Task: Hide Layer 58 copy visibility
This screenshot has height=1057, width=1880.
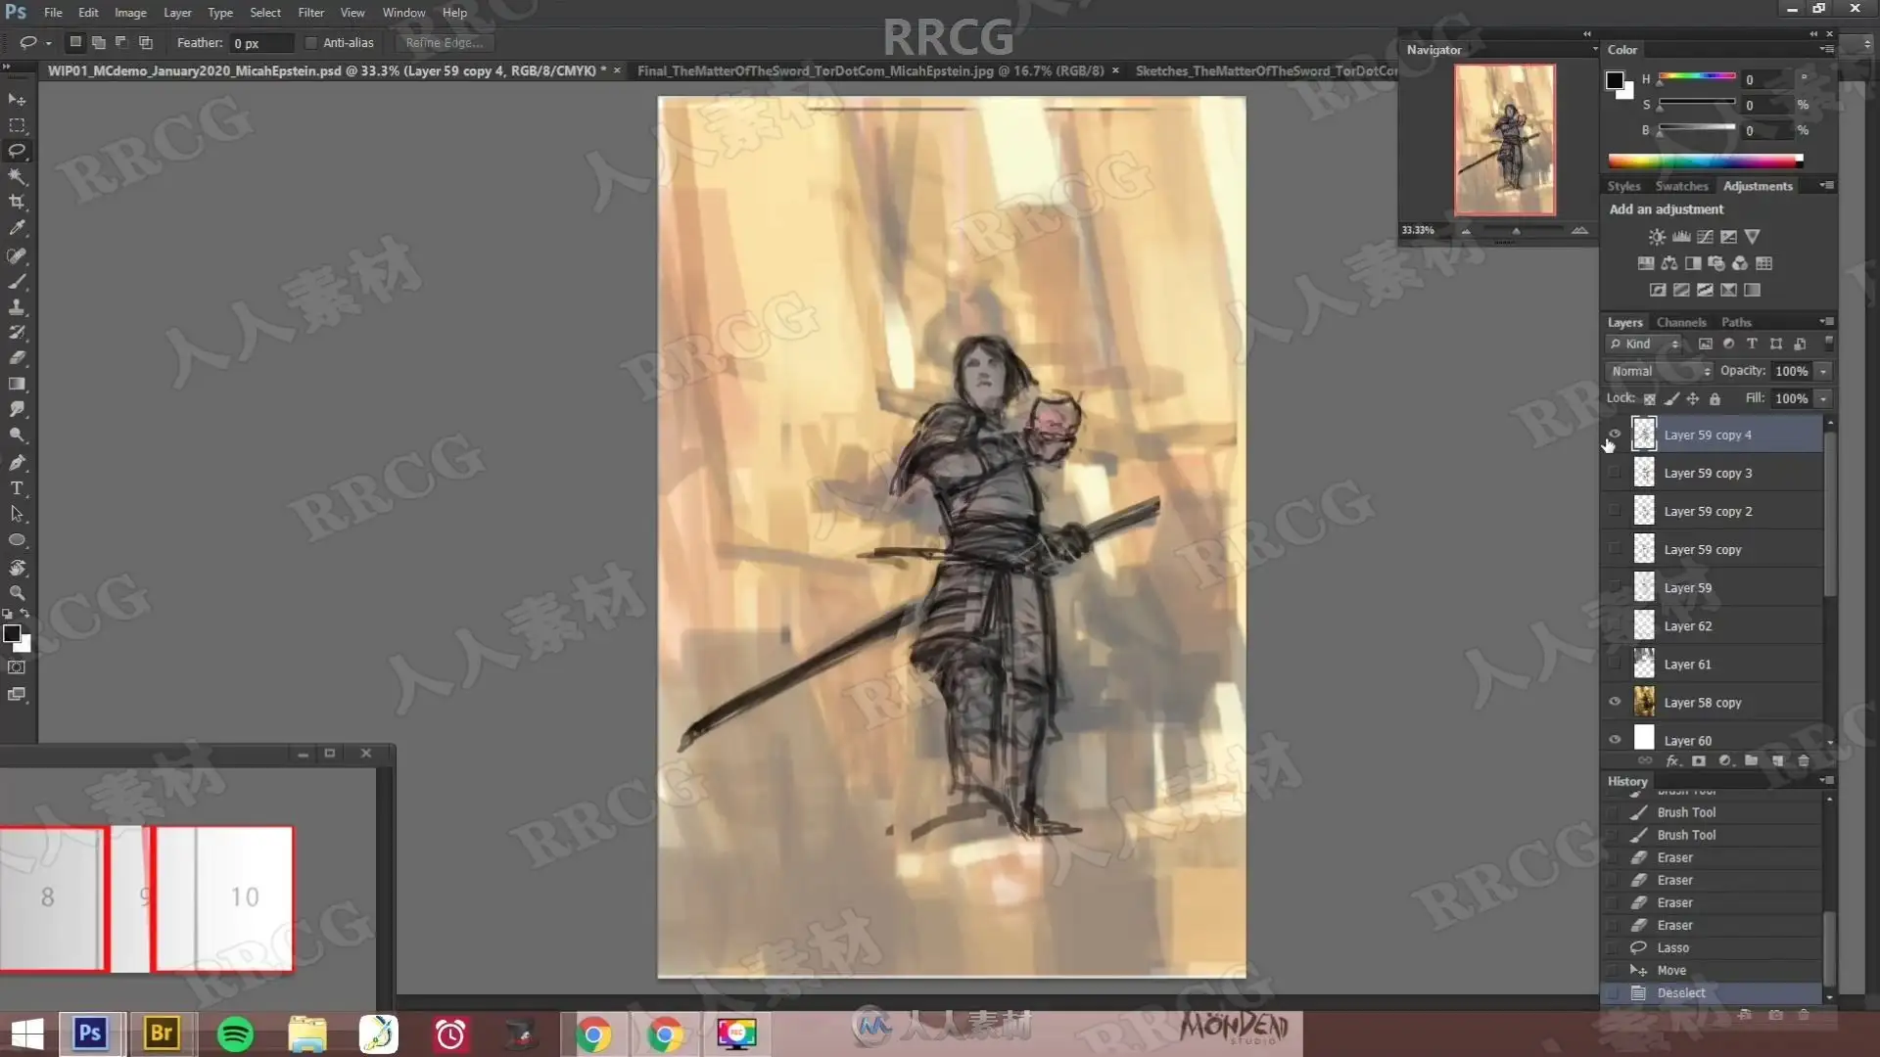Action: 1615,702
